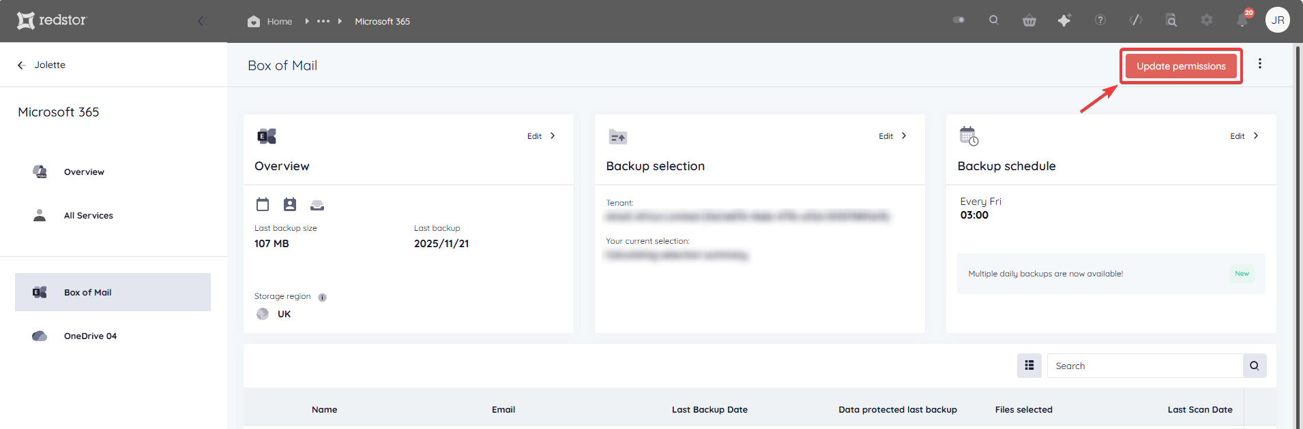Open the settings gear icon
The image size is (1303, 429).
pyautogui.click(x=1207, y=20)
